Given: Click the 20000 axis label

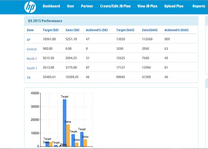Looking at the screenshot, I should click(35, 120).
